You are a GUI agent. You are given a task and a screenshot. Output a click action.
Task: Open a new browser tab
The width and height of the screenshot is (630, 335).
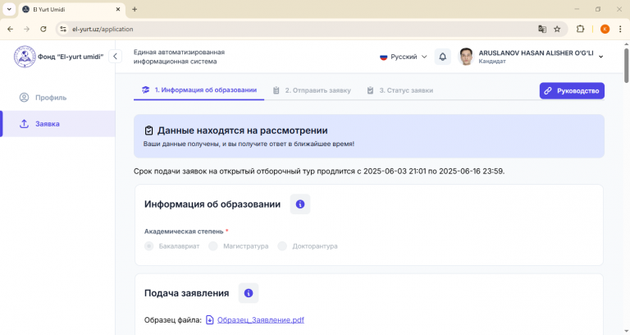coord(135,9)
